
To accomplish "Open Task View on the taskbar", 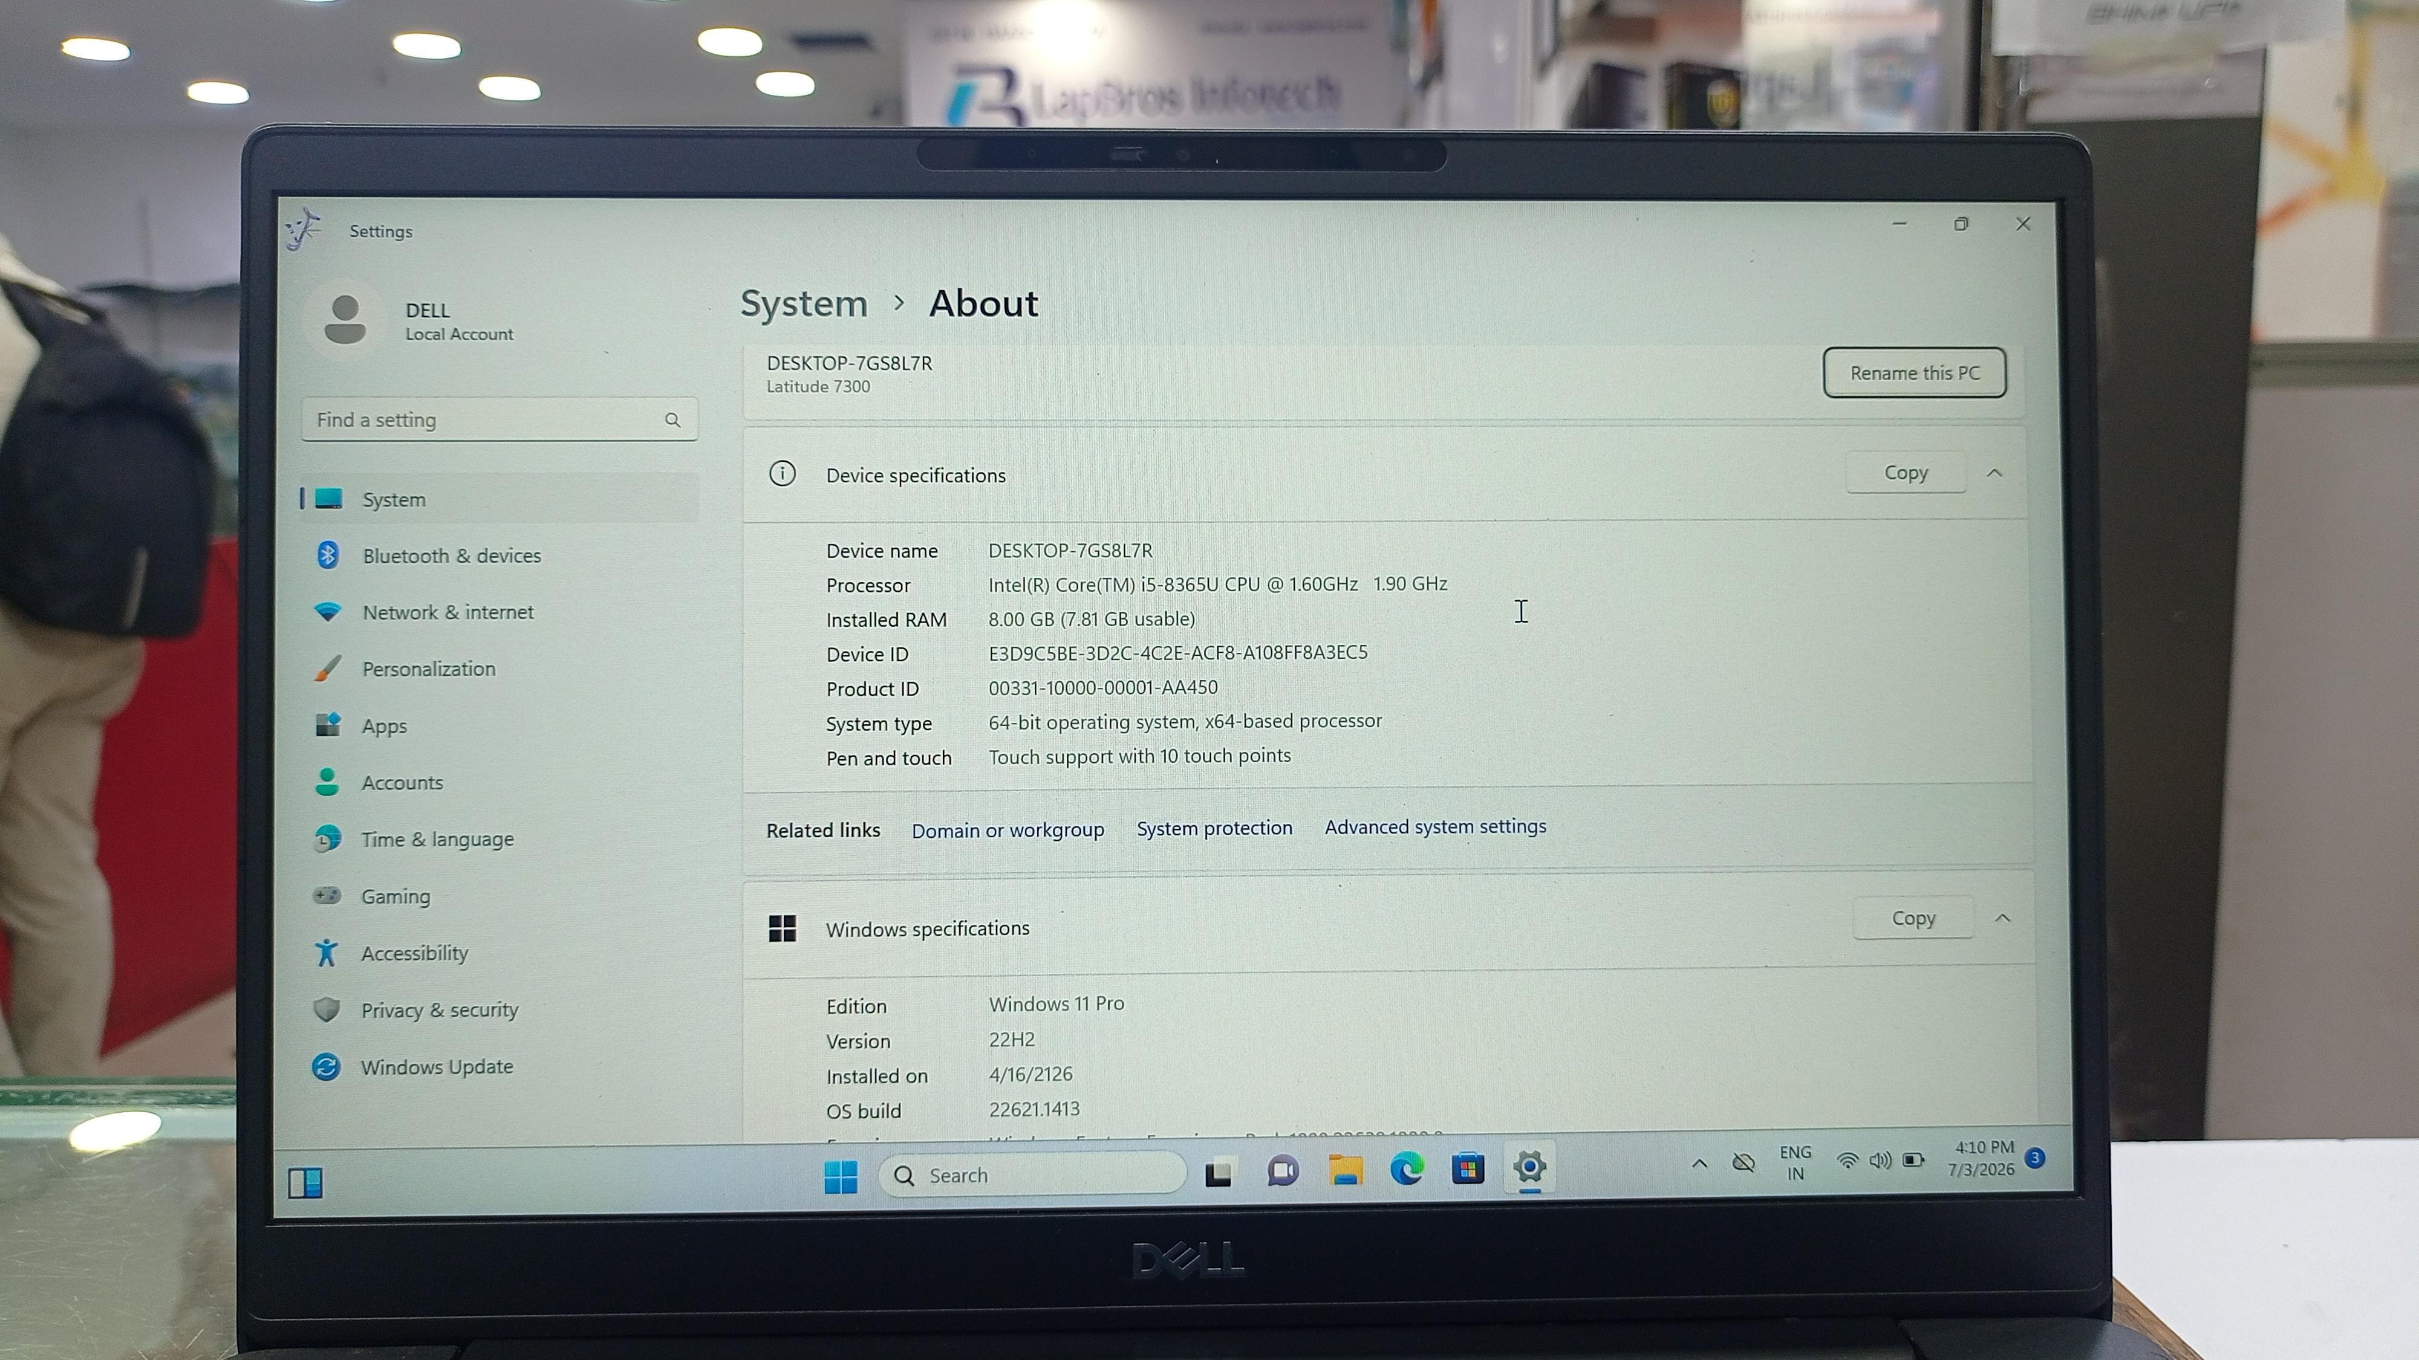I will coord(1218,1173).
